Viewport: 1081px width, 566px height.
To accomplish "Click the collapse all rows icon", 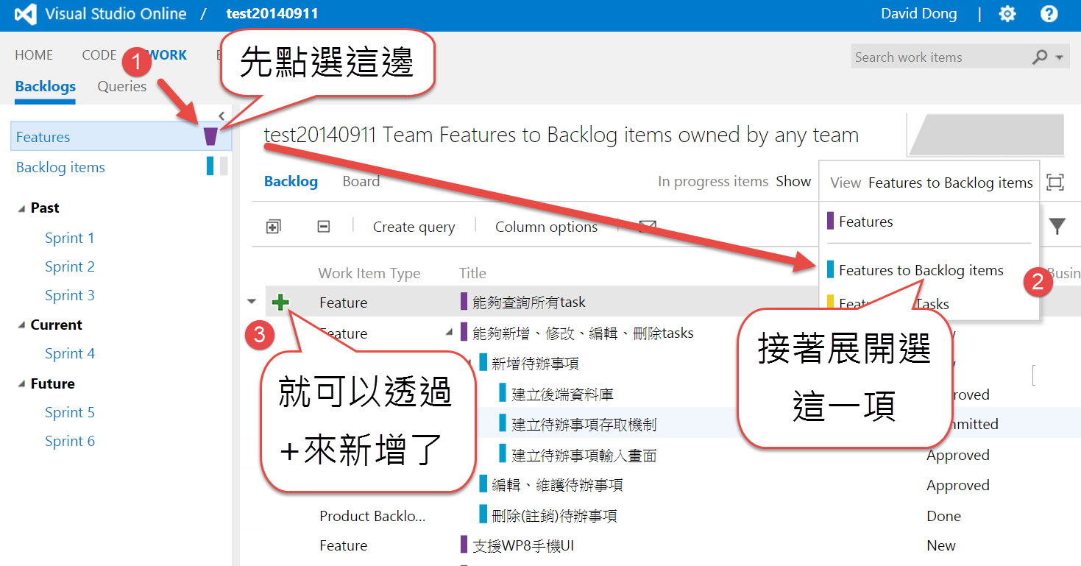I will pos(323,227).
